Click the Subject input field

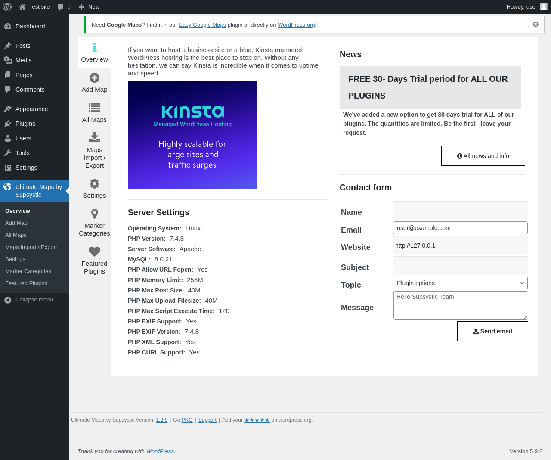(x=460, y=266)
